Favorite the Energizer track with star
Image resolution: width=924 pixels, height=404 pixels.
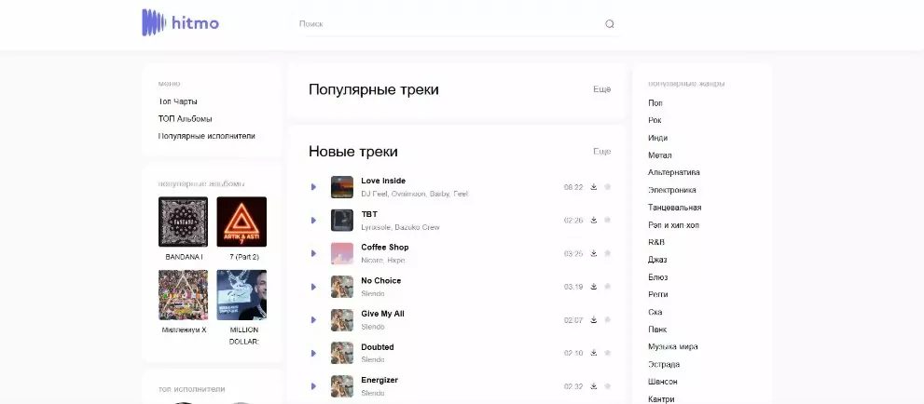[608, 386]
